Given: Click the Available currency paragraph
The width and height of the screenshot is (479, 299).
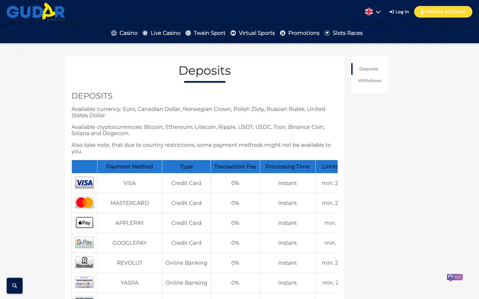Looking at the screenshot, I should click(198, 112).
